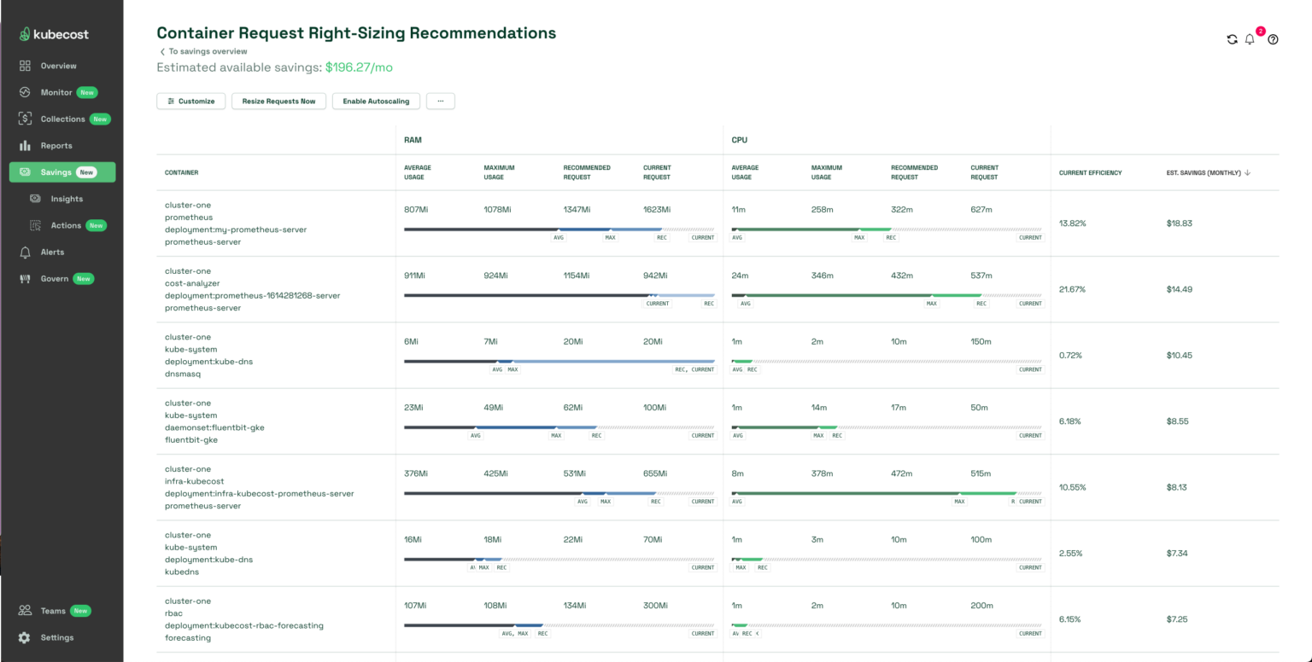Open the notifications bell icon
The width and height of the screenshot is (1312, 662).
[x=1250, y=39]
